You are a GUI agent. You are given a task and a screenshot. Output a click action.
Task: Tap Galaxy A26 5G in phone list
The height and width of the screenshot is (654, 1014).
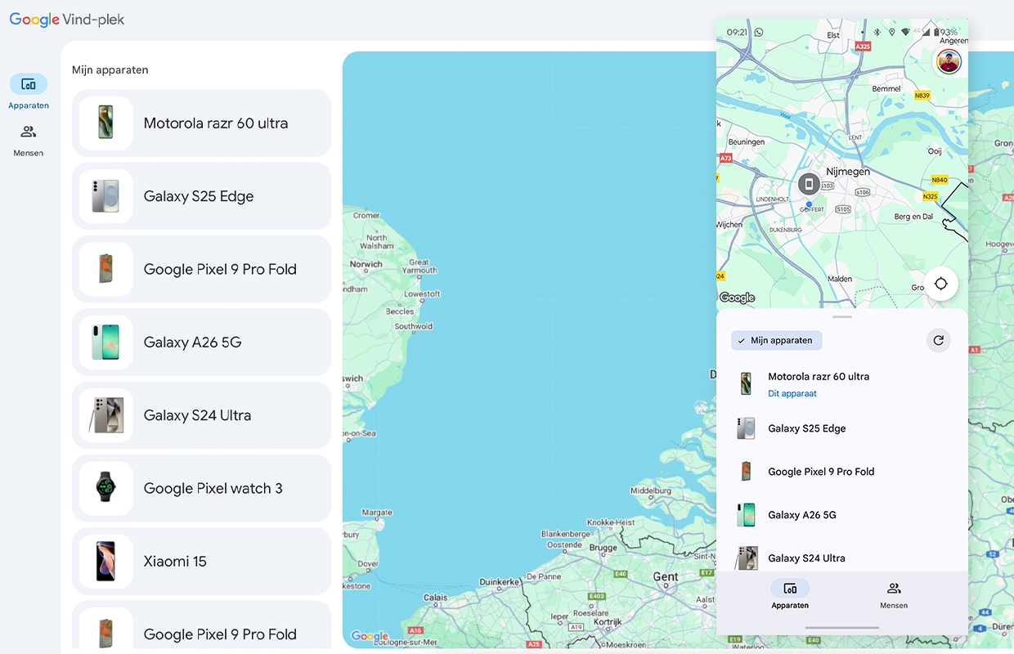pos(842,515)
